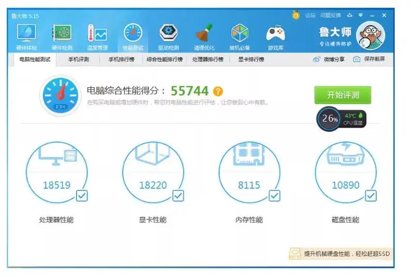Select 驱动检测 driver detection icon

click(x=168, y=37)
